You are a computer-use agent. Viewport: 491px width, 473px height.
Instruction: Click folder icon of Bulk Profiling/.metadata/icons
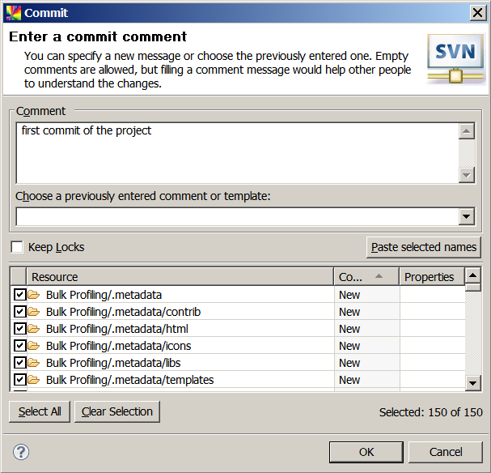click(34, 346)
